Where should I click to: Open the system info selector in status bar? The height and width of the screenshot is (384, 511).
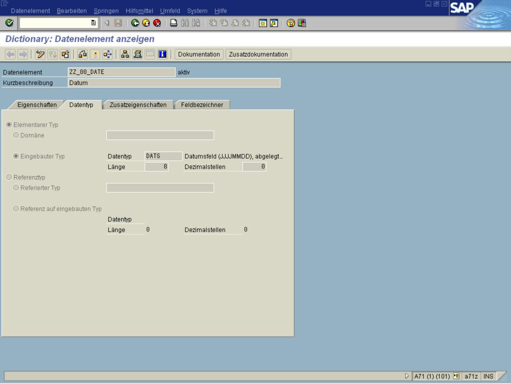tap(455, 376)
